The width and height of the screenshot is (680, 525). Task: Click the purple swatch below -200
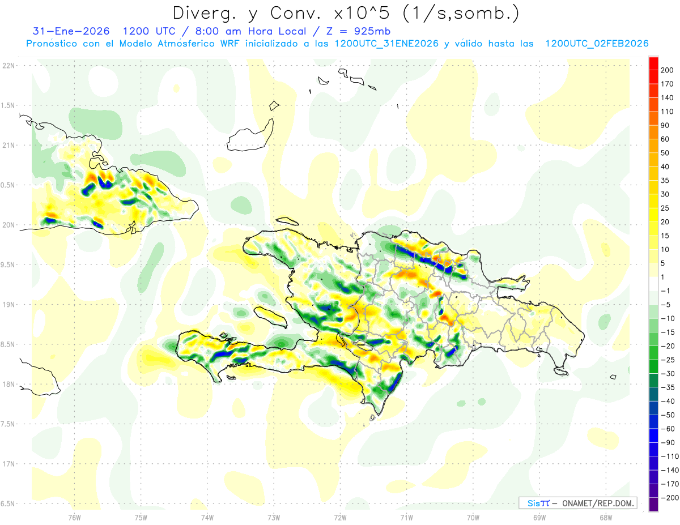click(x=653, y=505)
